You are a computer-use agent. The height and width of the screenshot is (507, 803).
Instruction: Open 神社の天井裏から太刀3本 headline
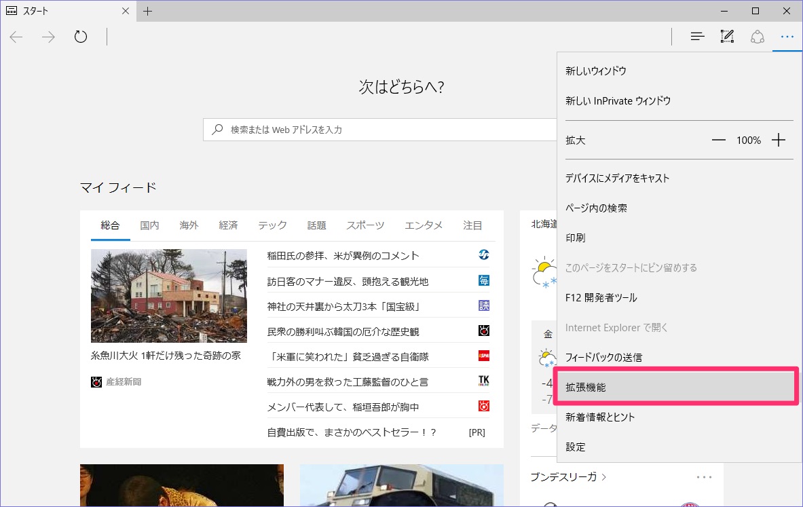point(344,306)
